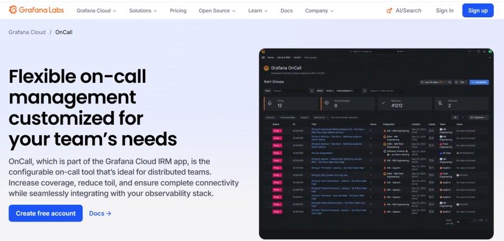Open the Grafana OnCall product screenshot
Screen dimensions: 504x241
click(376, 144)
